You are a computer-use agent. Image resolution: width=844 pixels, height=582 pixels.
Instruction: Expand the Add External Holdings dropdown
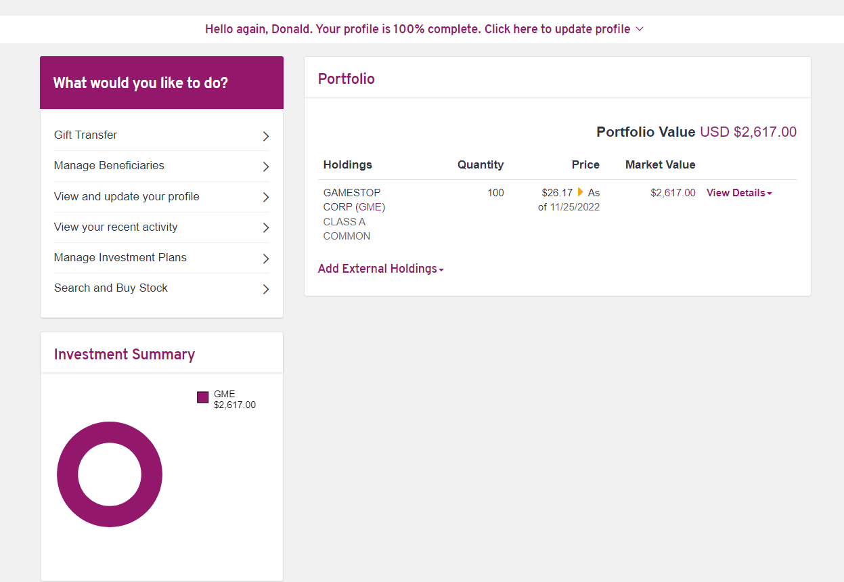point(380,269)
